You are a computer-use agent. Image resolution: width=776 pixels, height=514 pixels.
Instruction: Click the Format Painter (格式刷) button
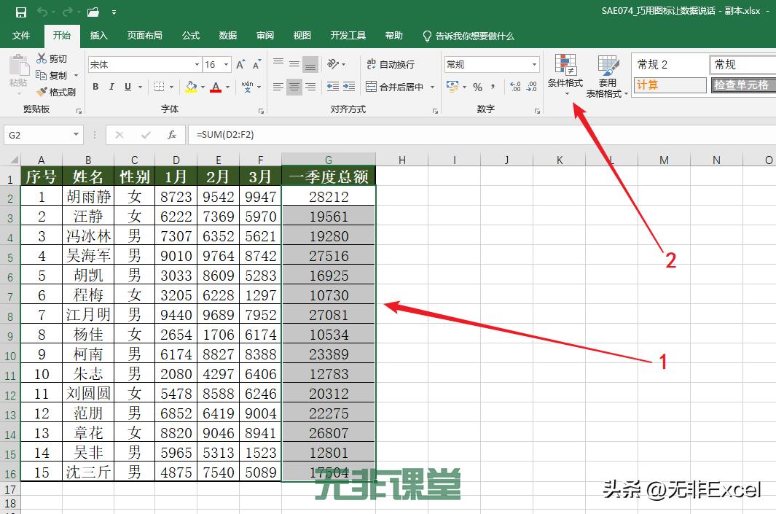[56, 92]
